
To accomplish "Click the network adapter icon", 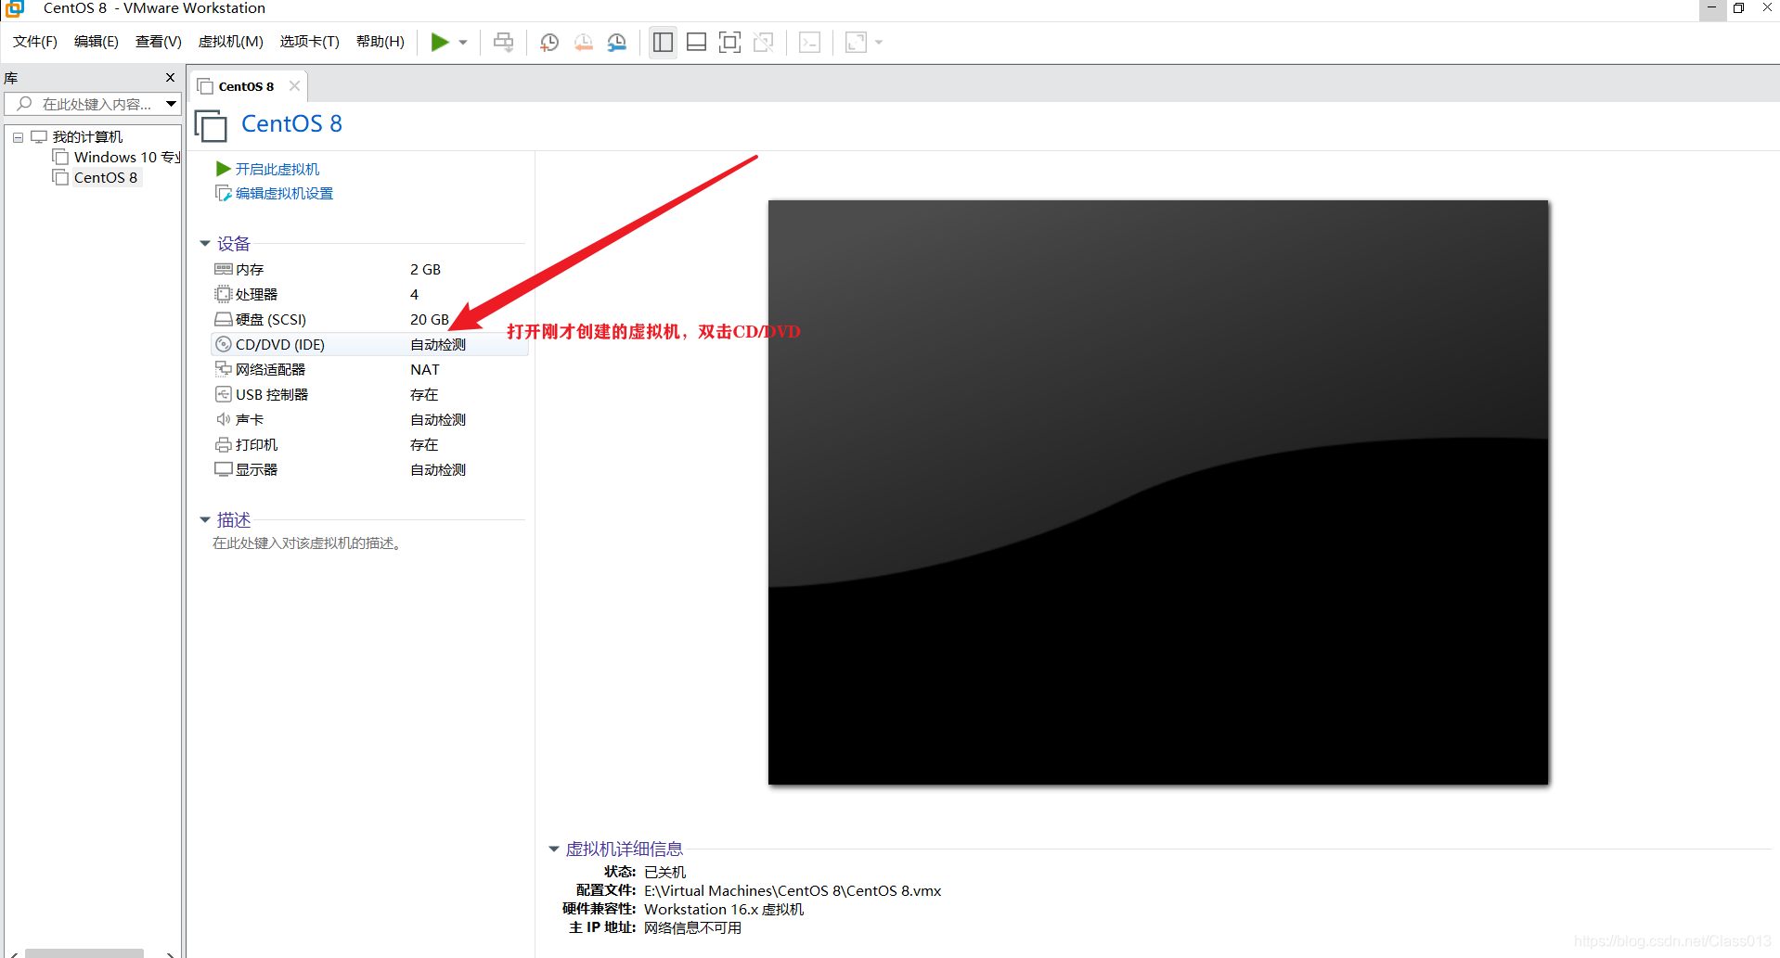I will [224, 369].
